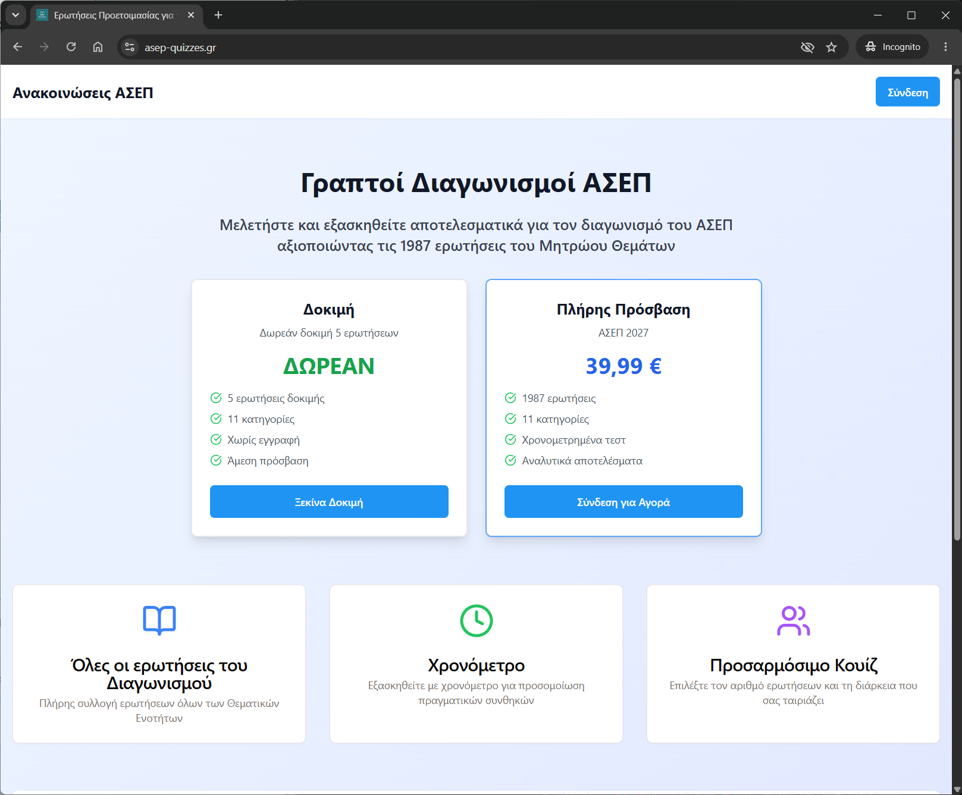The height and width of the screenshot is (795, 962).
Task: Click the Σύνδεση για Αγορά button
Action: point(623,502)
